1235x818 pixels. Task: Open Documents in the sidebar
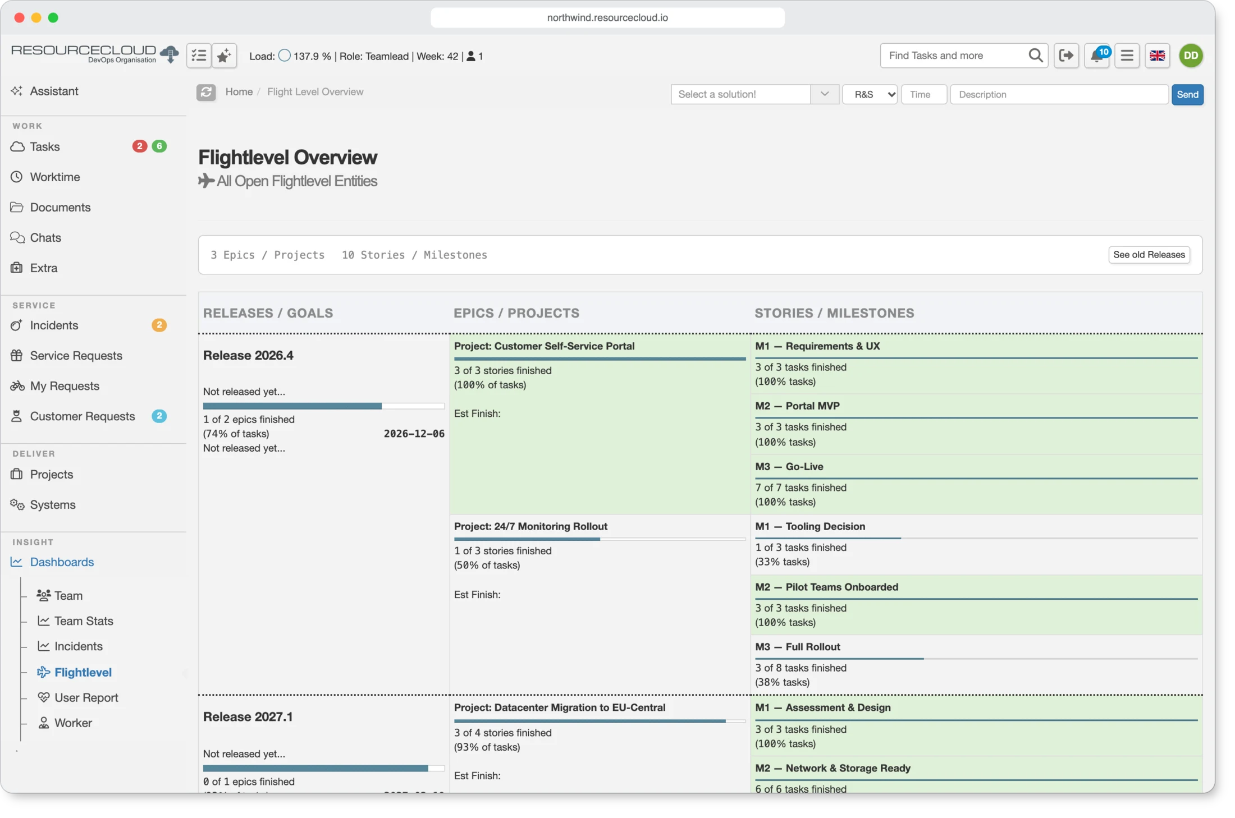(60, 207)
